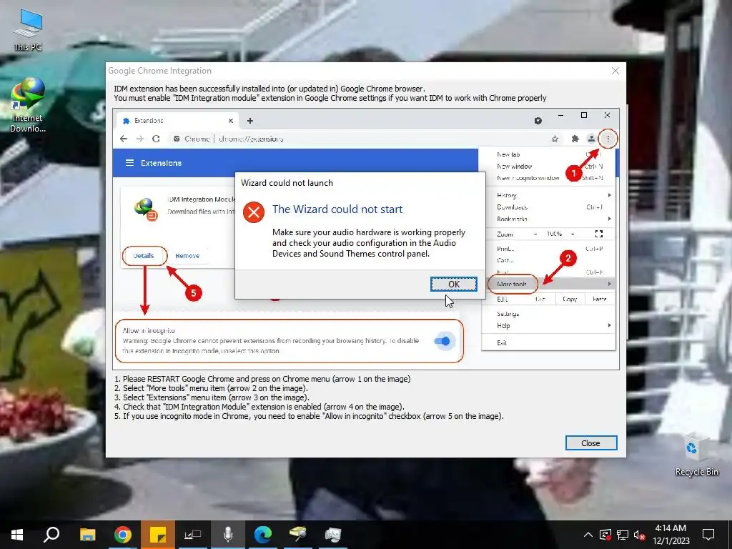Close the Google Chrome Integration window with X
Screen dimensions: 732x549
click(x=615, y=71)
